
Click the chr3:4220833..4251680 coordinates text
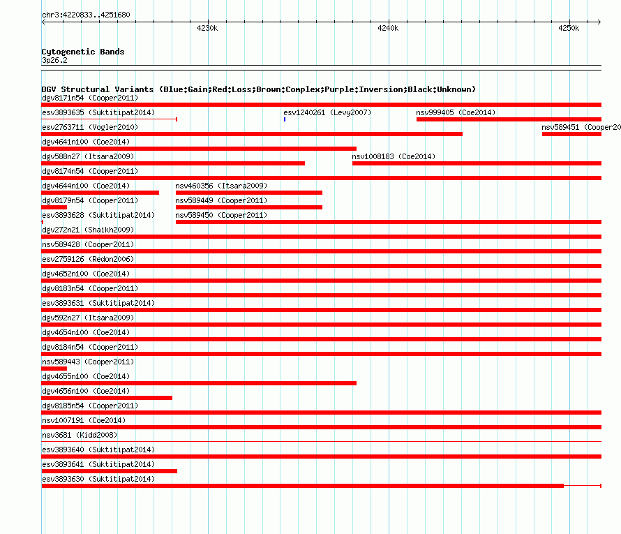86,15
